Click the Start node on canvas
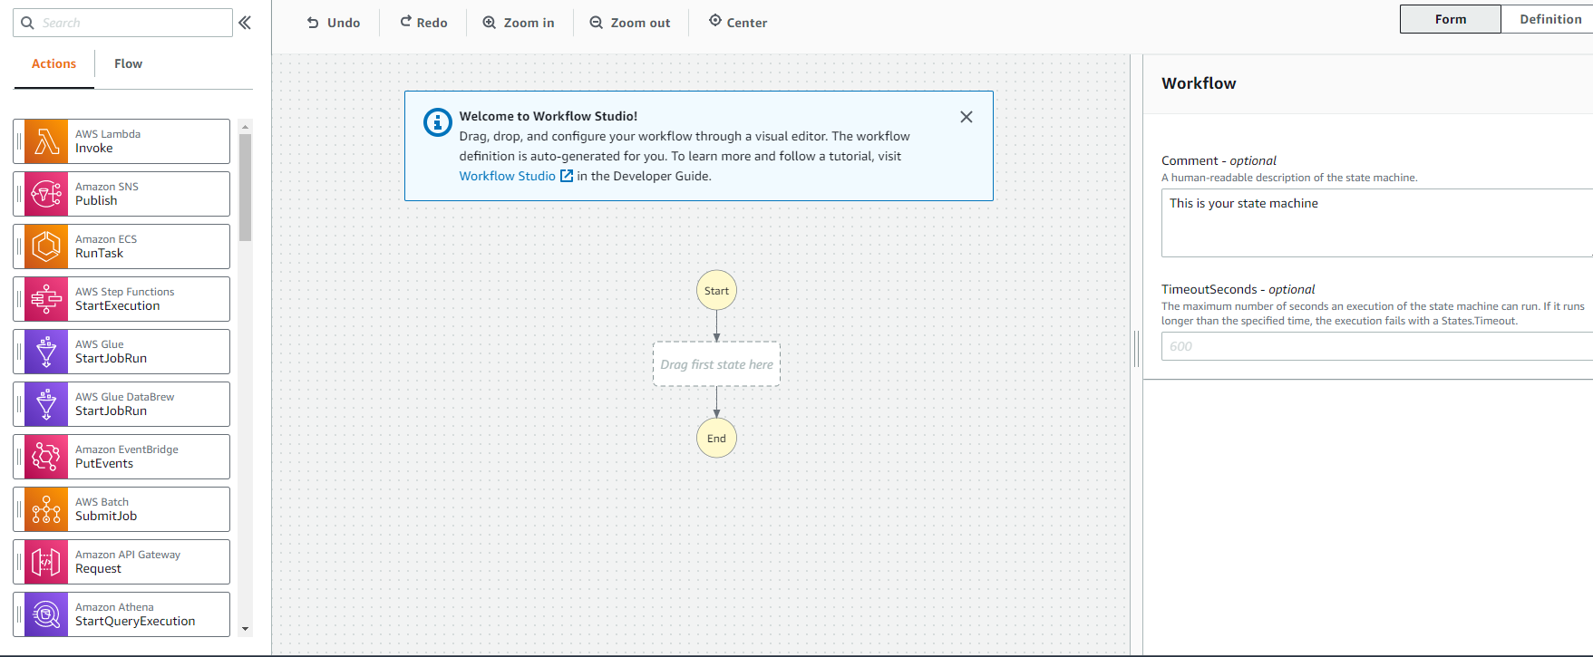The image size is (1593, 657). (716, 291)
